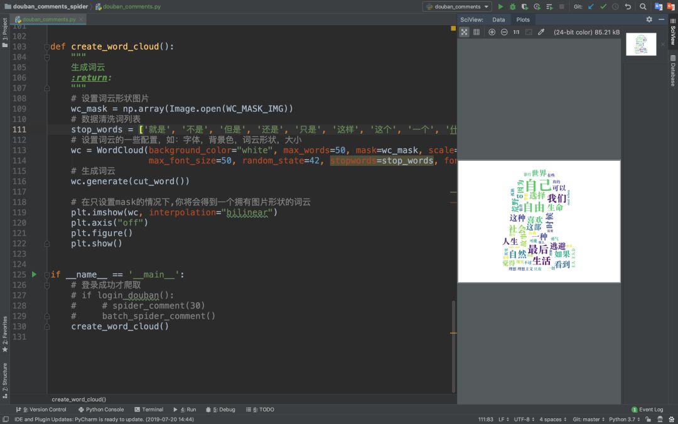Click the Git update project arrow
The image size is (678, 424).
coord(591,6)
